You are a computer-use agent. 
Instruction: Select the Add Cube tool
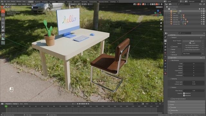click(x=3, y=43)
